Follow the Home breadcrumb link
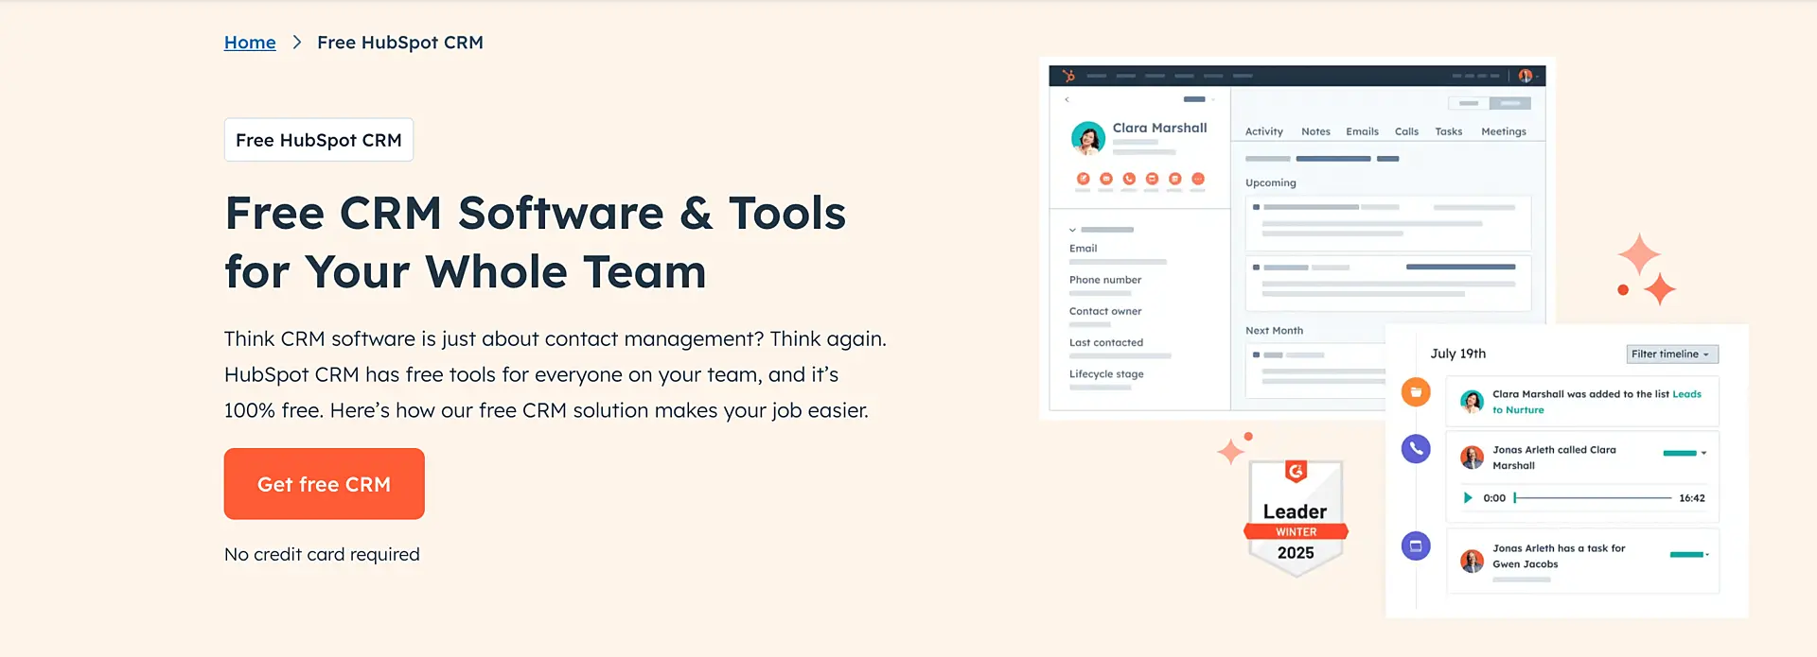1817x657 pixels. coord(250,43)
